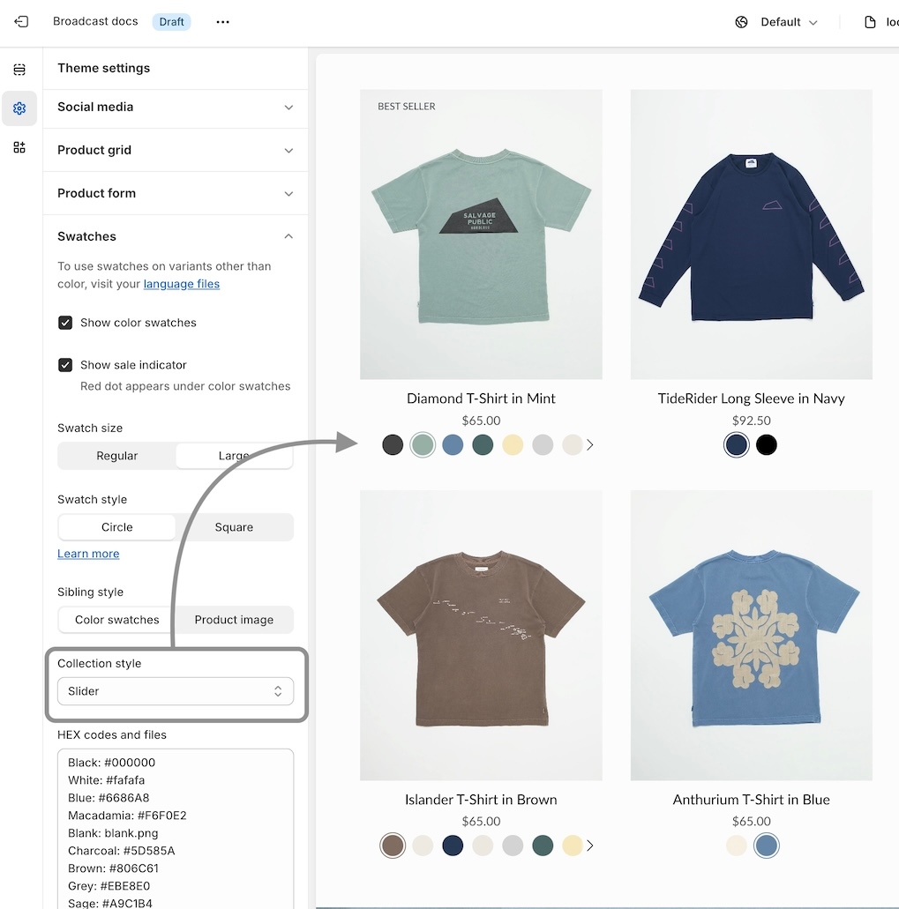This screenshot has height=909, width=899.
Task: Click the globe icon beside Default
Action: [x=741, y=22]
